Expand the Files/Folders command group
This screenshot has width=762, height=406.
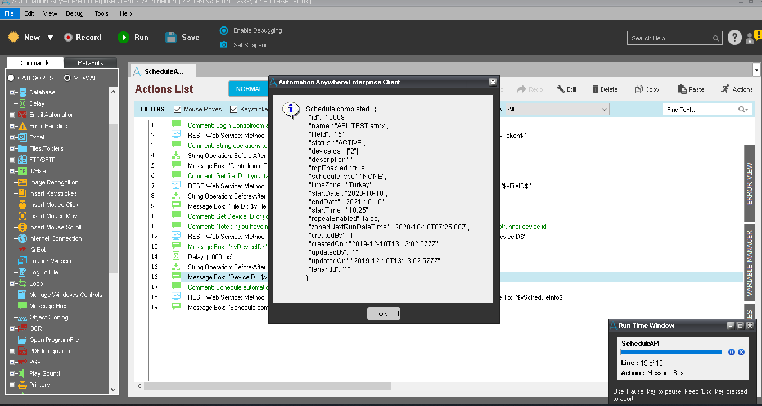click(12, 148)
